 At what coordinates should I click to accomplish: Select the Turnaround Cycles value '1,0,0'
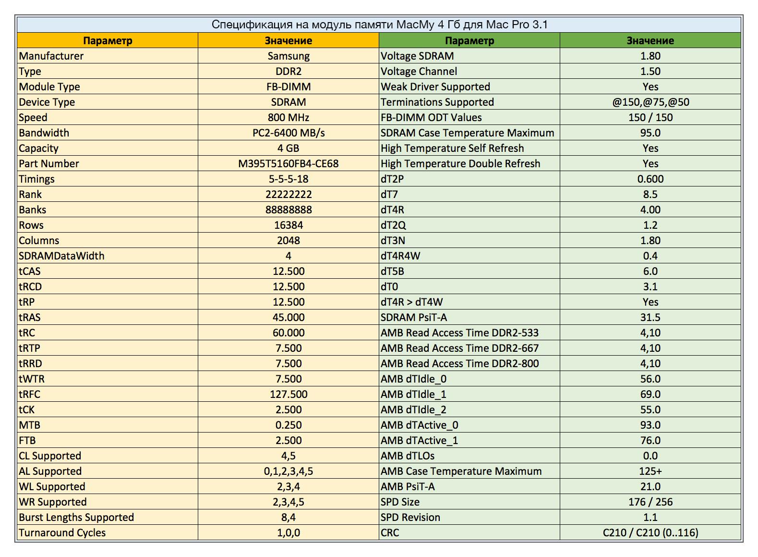pyautogui.click(x=289, y=532)
